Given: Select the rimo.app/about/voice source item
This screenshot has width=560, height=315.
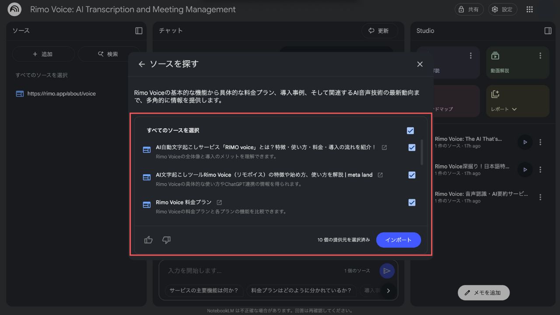Looking at the screenshot, I should point(61,94).
